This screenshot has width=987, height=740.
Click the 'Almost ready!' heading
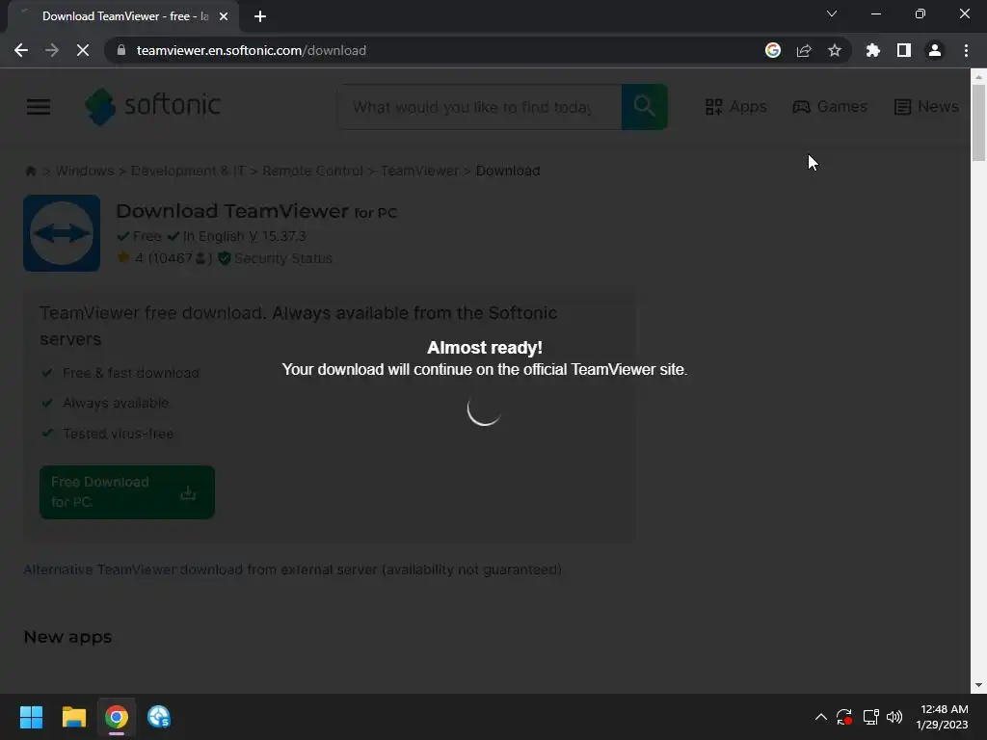tap(485, 347)
